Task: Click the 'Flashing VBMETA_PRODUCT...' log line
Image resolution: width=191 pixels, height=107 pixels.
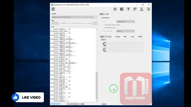Action: pos(63,55)
